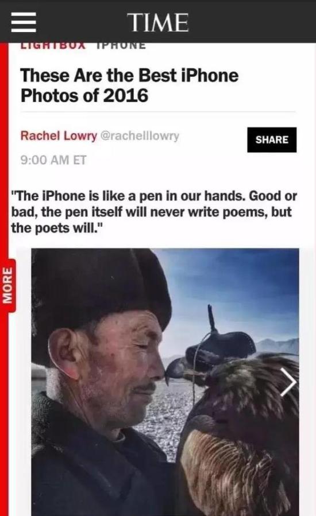Open the @rachelllowry Twitter handle
Screen dimensions: 316x516
click(140, 135)
